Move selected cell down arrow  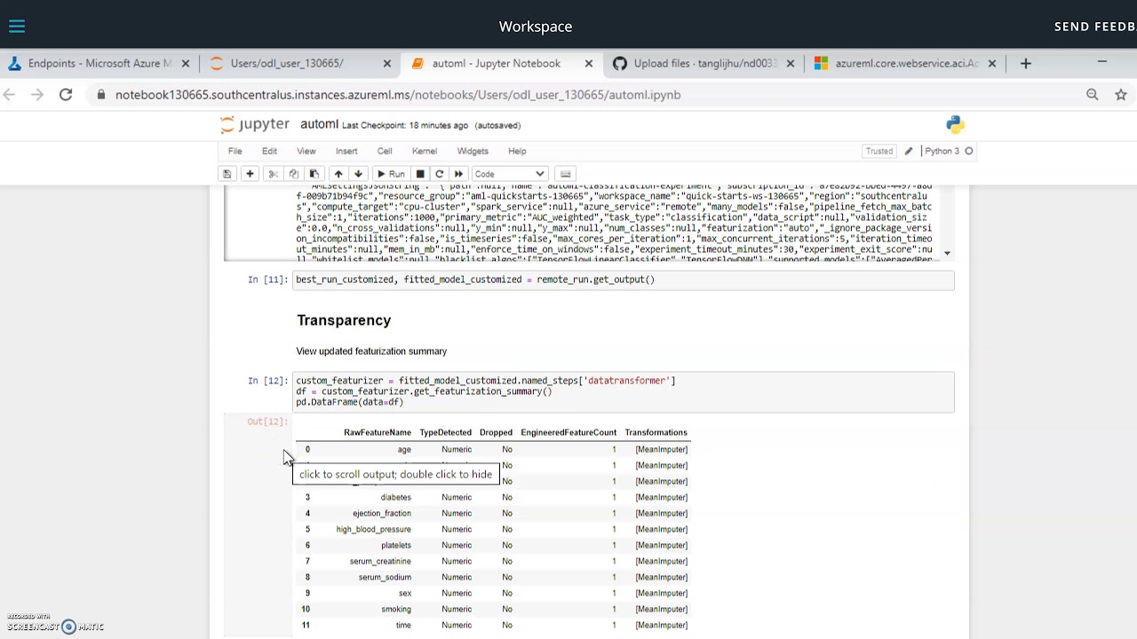[x=358, y=174]
